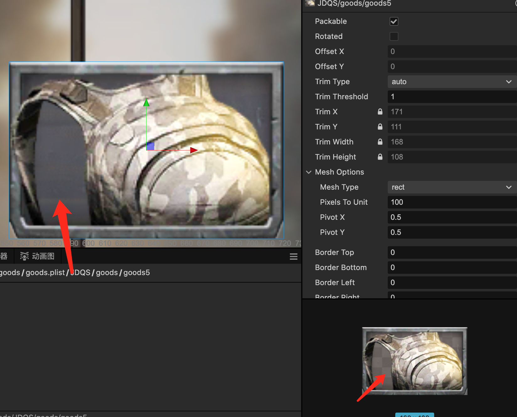Click the lock icon next to Trim Width

[380, 142]
